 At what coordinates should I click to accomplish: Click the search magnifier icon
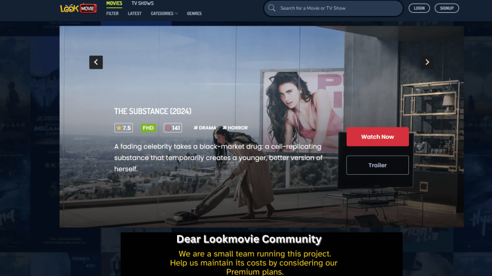click(x=272, y=8)
